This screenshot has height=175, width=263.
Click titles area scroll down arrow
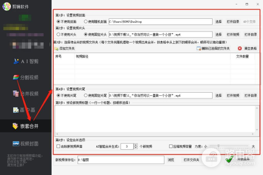pyautogui.click(x=257, y=129)
